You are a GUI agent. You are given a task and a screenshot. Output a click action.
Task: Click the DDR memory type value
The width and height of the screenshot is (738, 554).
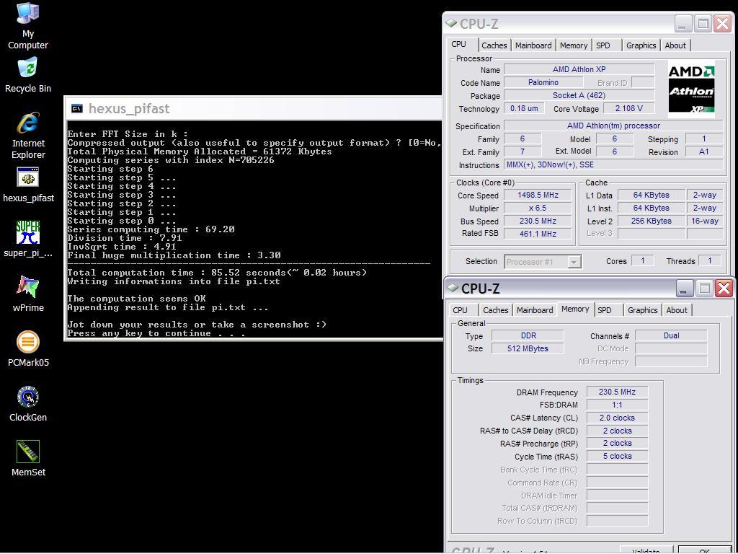(528, 335)
